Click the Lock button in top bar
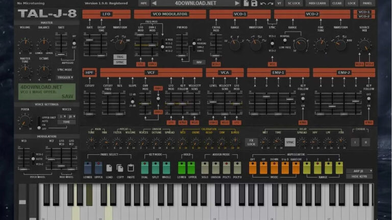Screen dimensions: 392x220 352,3
